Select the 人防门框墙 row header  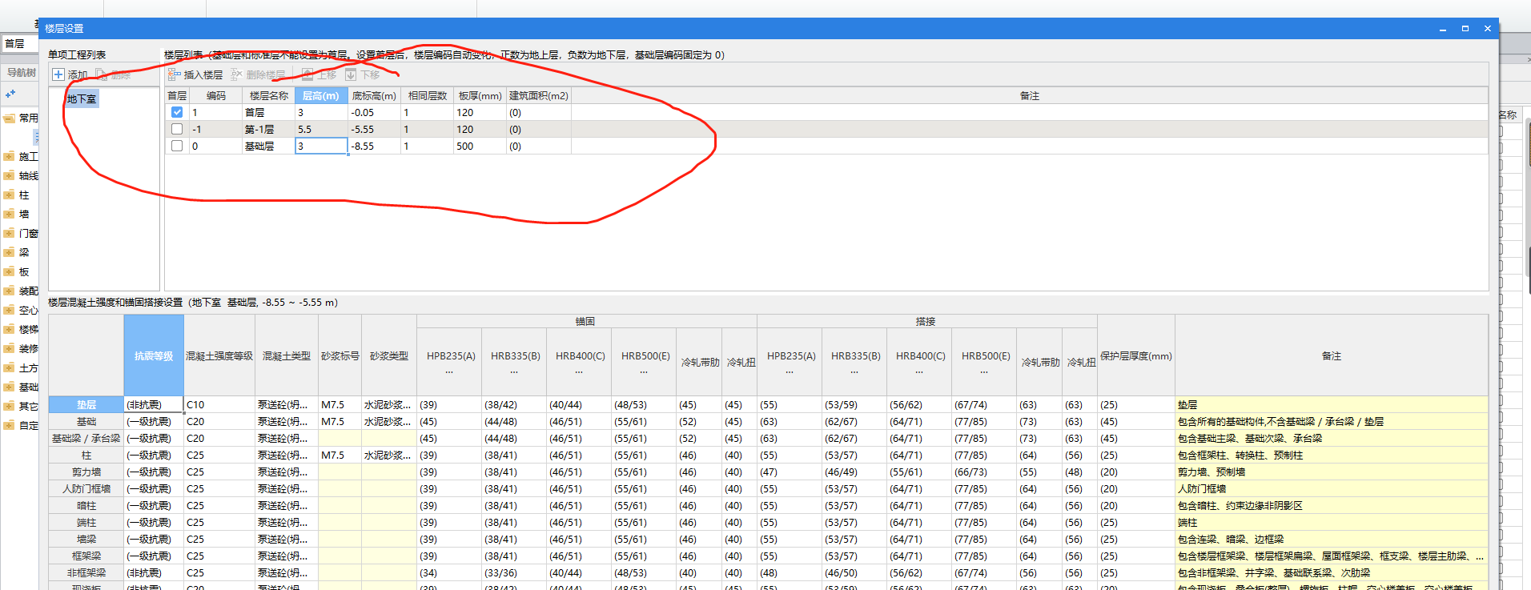86,488
